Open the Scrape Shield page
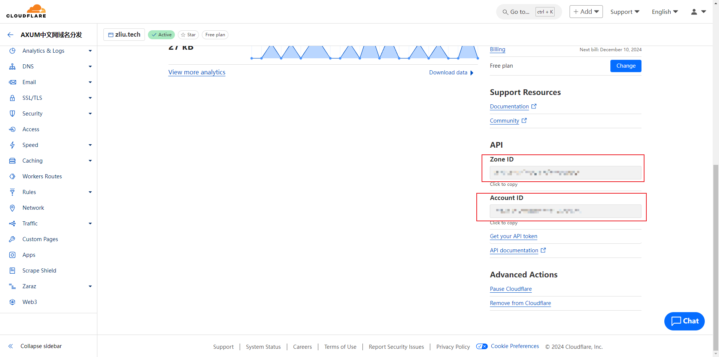 pyautogui.click(x=39, y=271)
